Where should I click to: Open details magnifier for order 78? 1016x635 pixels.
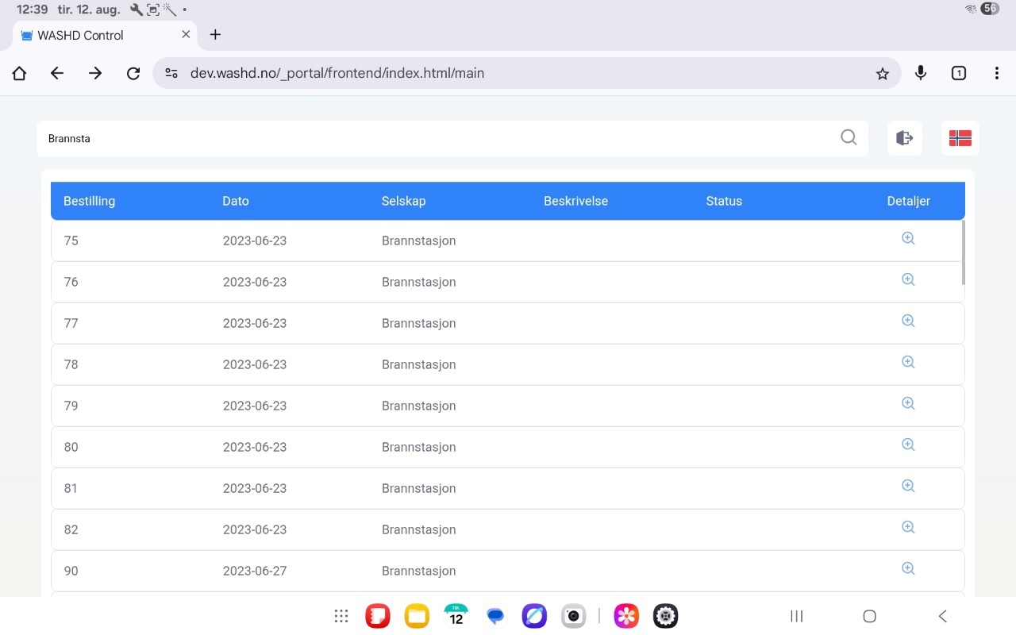click(908, 362)
